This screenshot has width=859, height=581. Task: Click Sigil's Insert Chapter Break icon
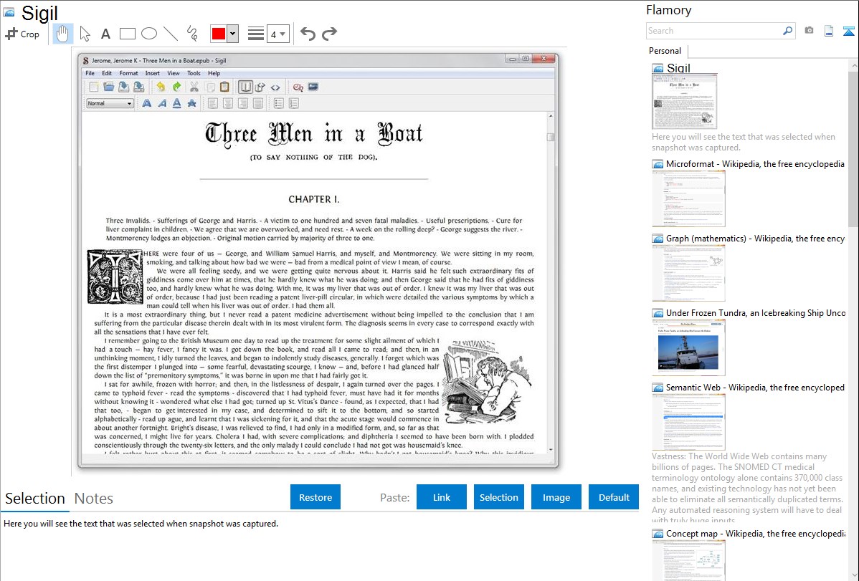pos(298,87)
